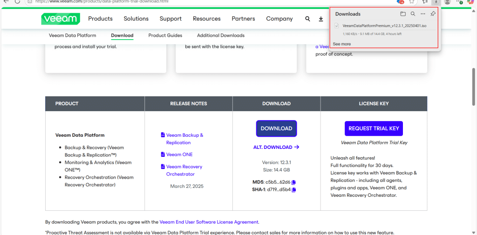
Task: Open Veeam Recovery Orchestrator release notes
Action: coord(184,171)
